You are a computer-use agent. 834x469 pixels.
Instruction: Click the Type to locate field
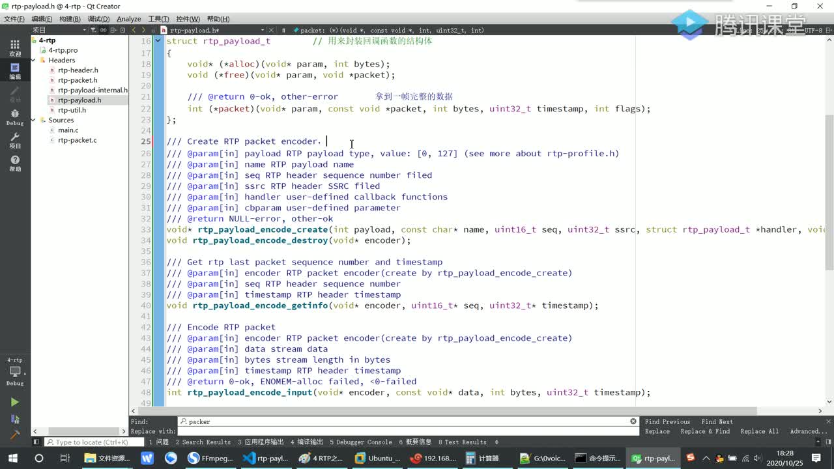tap(94, 442)
